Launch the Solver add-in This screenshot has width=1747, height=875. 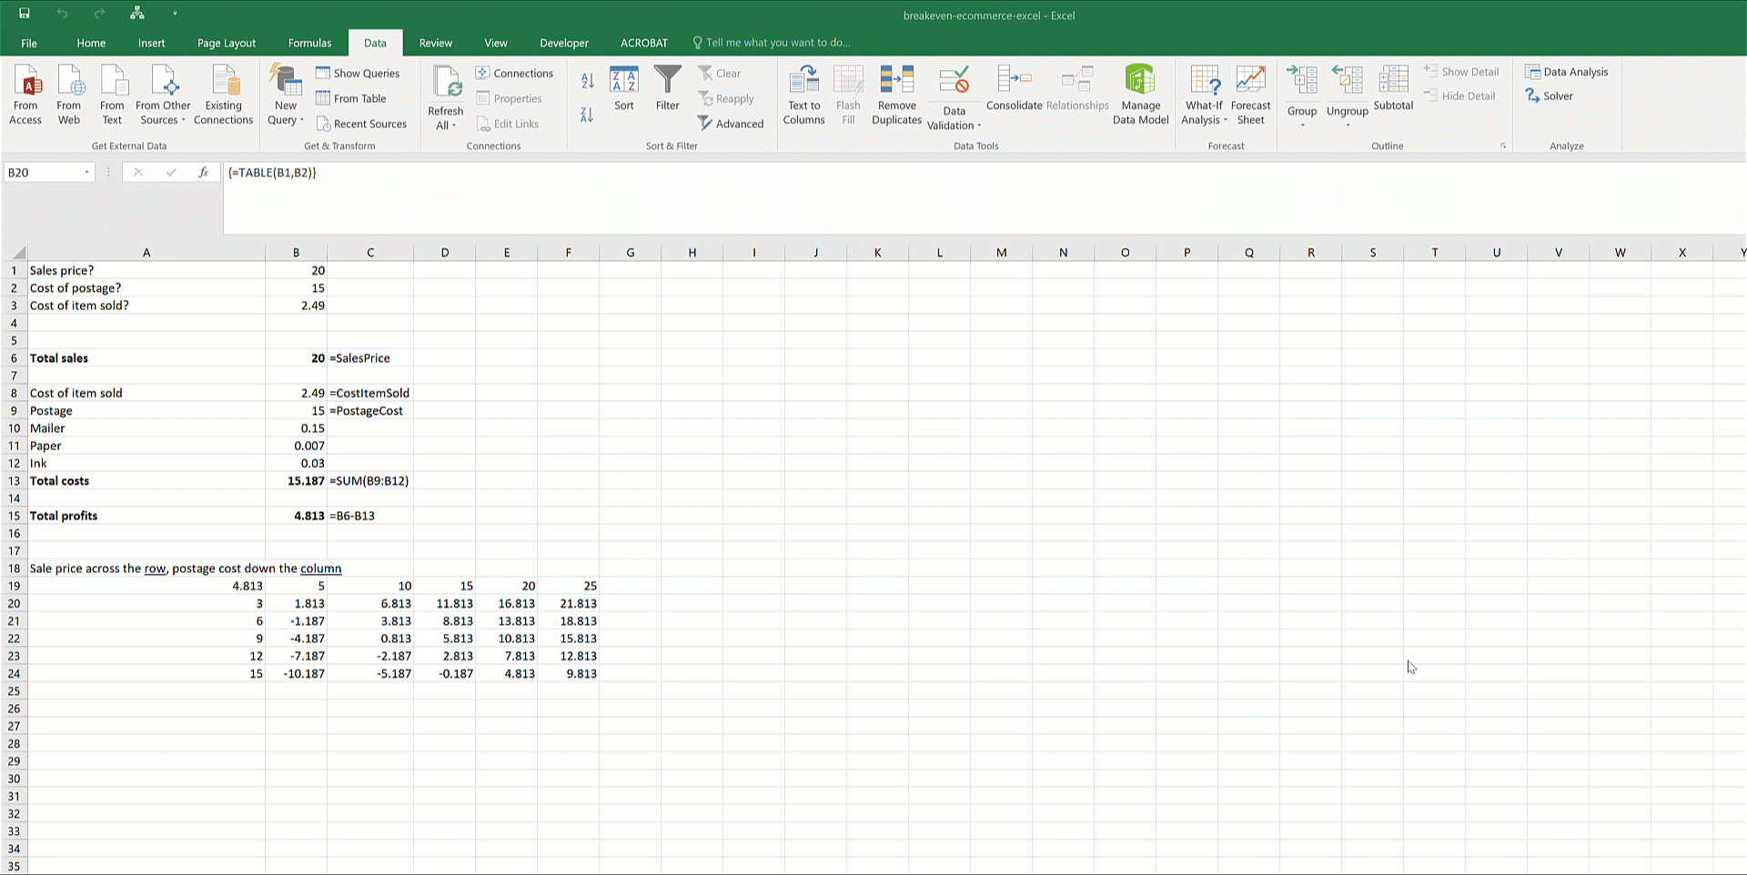click(1550, 96)
